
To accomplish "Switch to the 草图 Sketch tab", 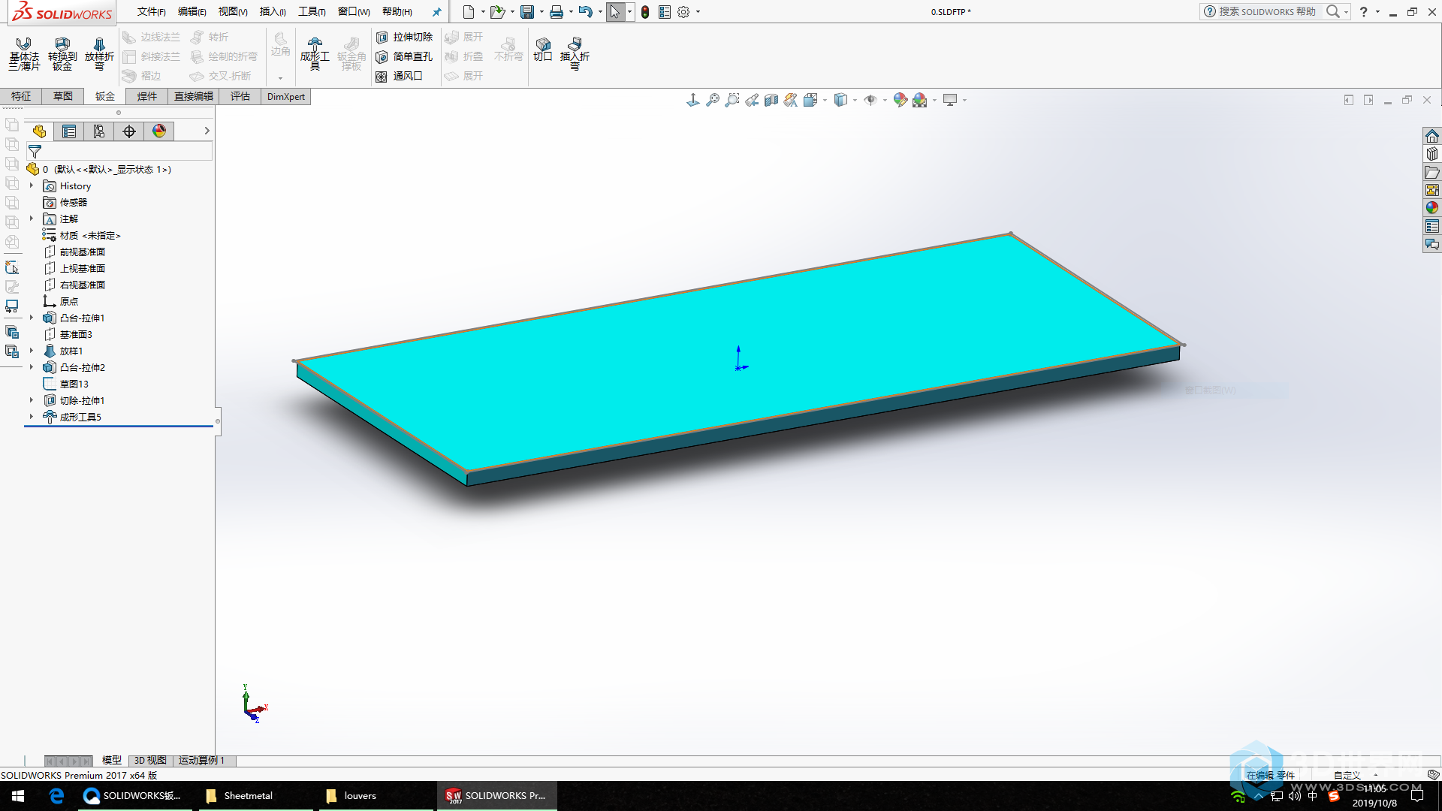I will pos(63,96).
